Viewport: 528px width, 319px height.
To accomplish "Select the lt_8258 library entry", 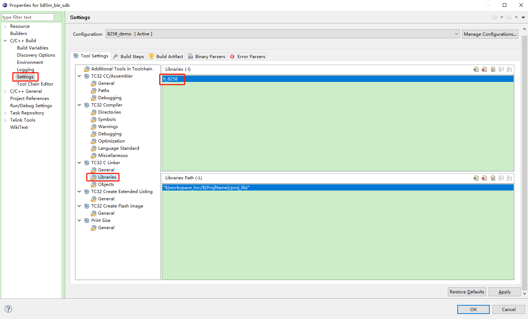I will [338, 79].
